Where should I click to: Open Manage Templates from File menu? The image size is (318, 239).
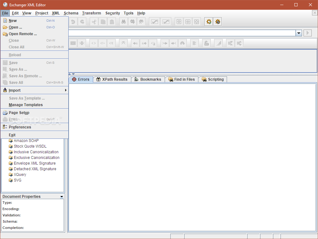pos(35,105)
